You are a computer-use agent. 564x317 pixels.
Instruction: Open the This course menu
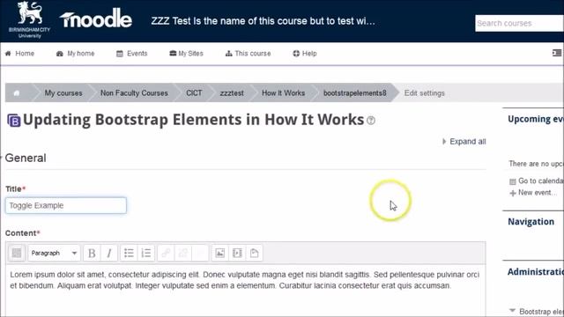248,54
